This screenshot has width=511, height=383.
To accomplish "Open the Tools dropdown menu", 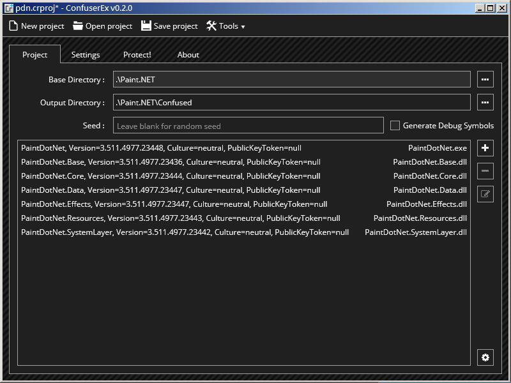I will coord(225,26).
